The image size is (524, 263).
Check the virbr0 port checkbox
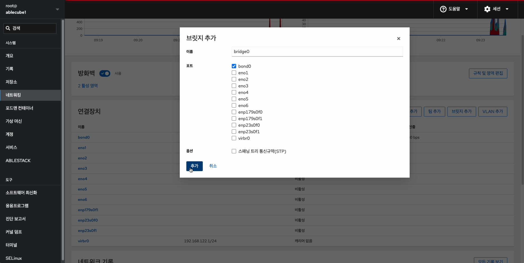tap(234, 138)
